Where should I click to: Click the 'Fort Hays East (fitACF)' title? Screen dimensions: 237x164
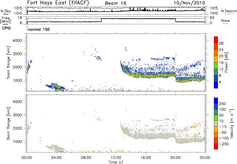pos(58,3)
